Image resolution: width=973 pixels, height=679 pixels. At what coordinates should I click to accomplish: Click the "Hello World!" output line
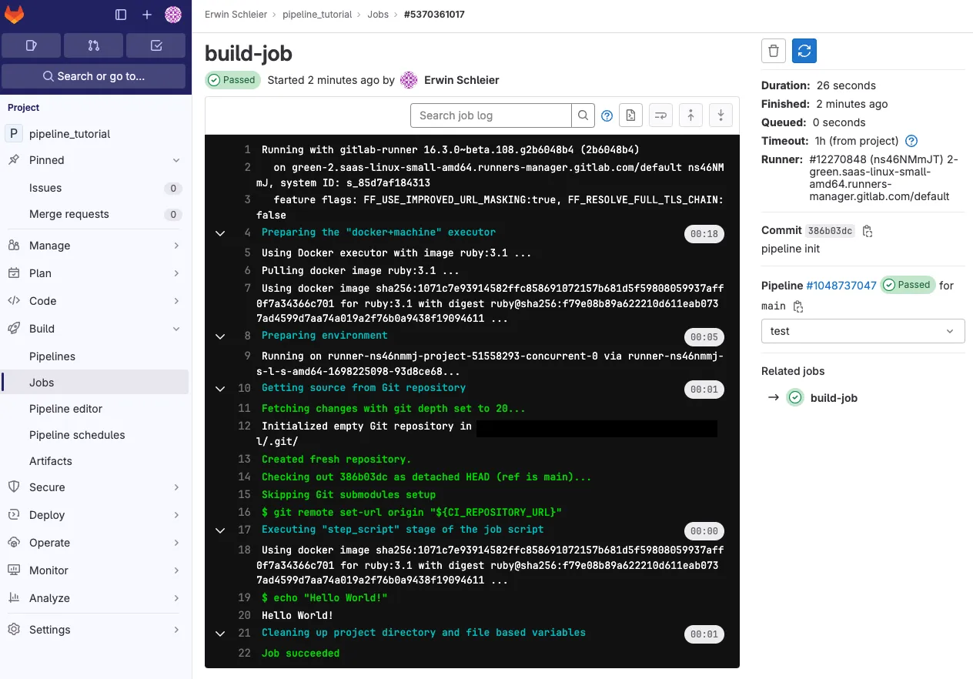click(x=297, y=615)
